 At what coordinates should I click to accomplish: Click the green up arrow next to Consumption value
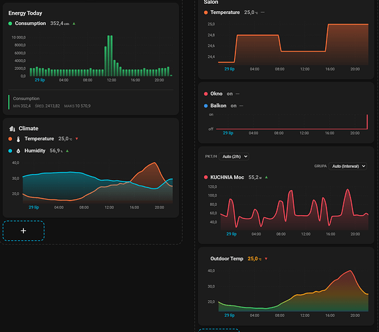tap(74, 23)
